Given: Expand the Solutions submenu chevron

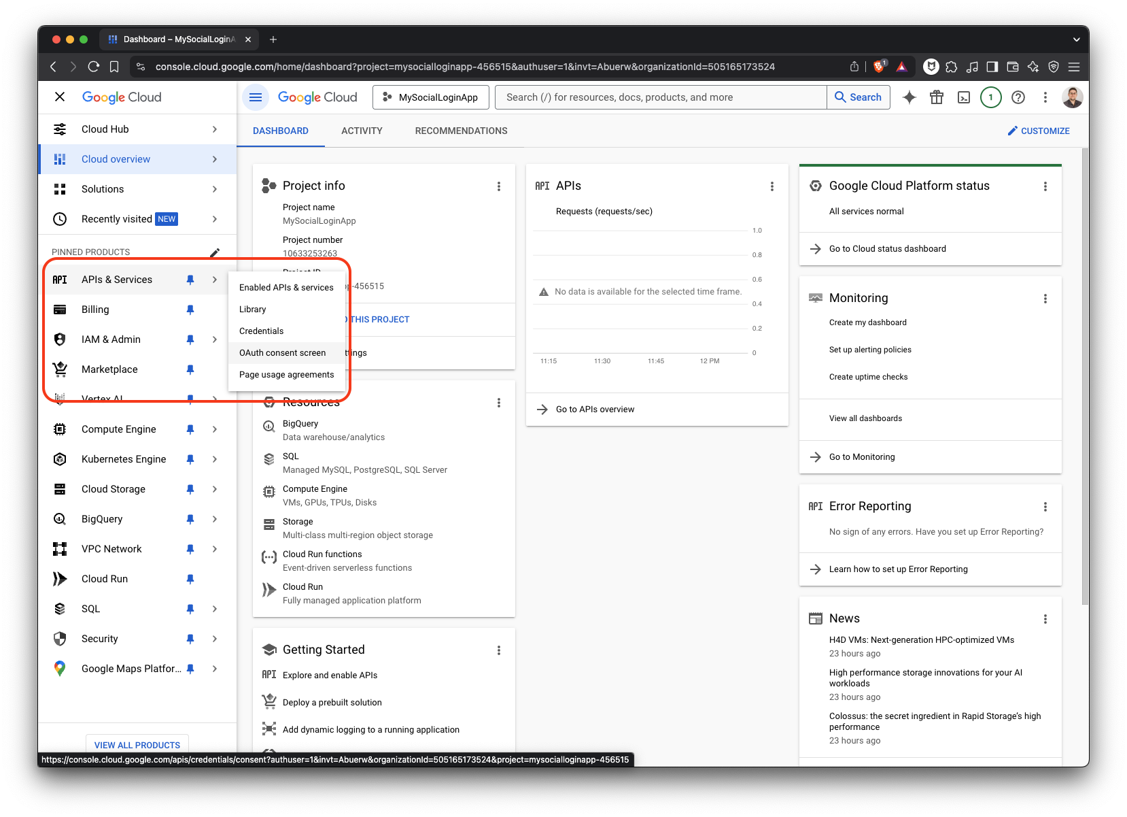Looking at the screenshot, I should click(215, 189).
